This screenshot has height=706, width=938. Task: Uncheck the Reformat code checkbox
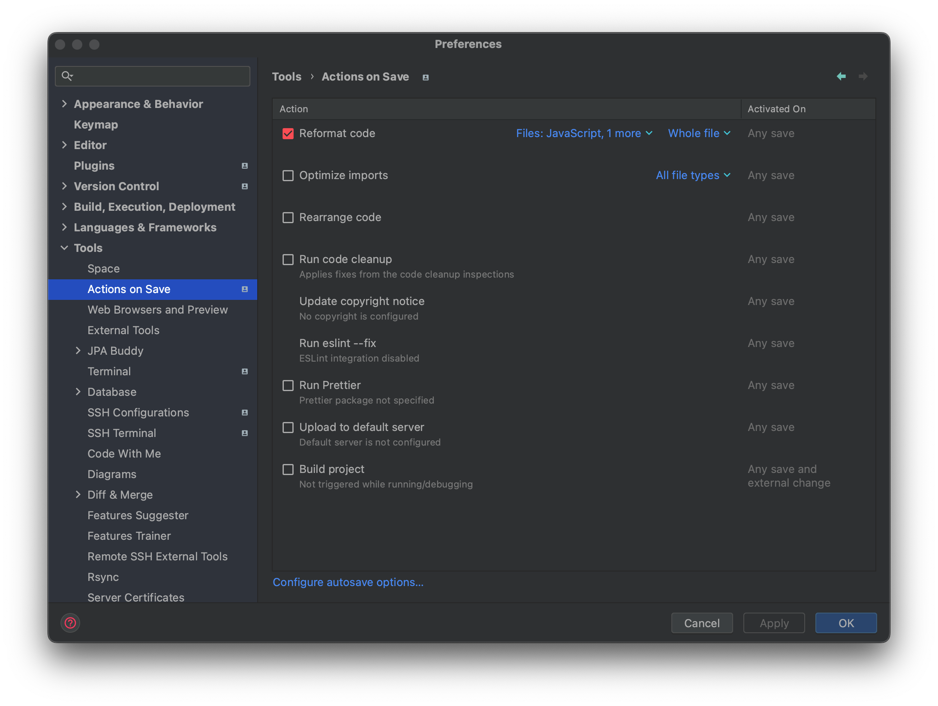tap(288, 134)
